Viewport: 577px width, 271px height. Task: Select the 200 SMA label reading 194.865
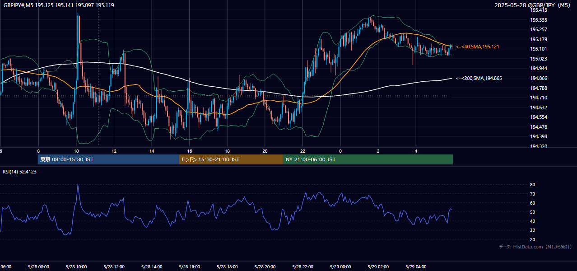pyautogui.click(x=479, y=78)
